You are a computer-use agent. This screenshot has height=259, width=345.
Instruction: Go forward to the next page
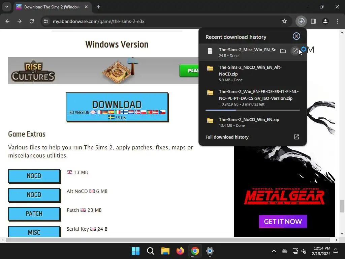[20, 21]
